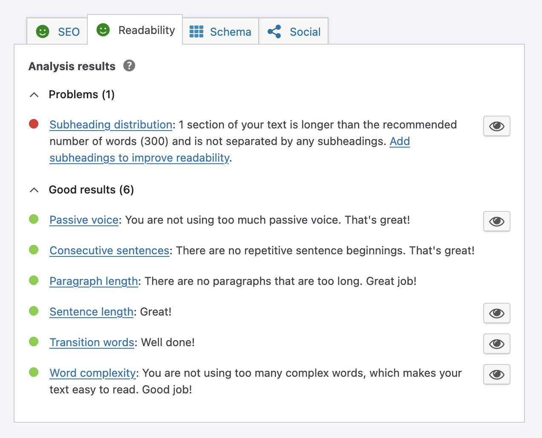Toggle eye highlight for Passive voice
The height and width of the screenshot is (438, 542).
click(497, 221)
